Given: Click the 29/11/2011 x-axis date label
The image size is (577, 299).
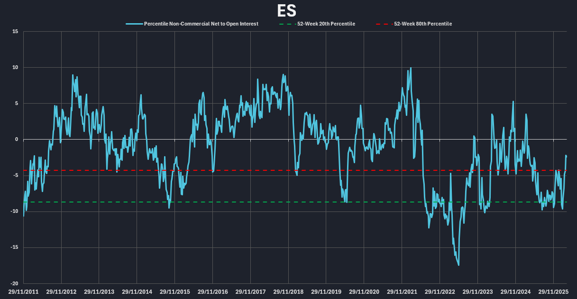Looking at the screenshot, I should (23, 292).
